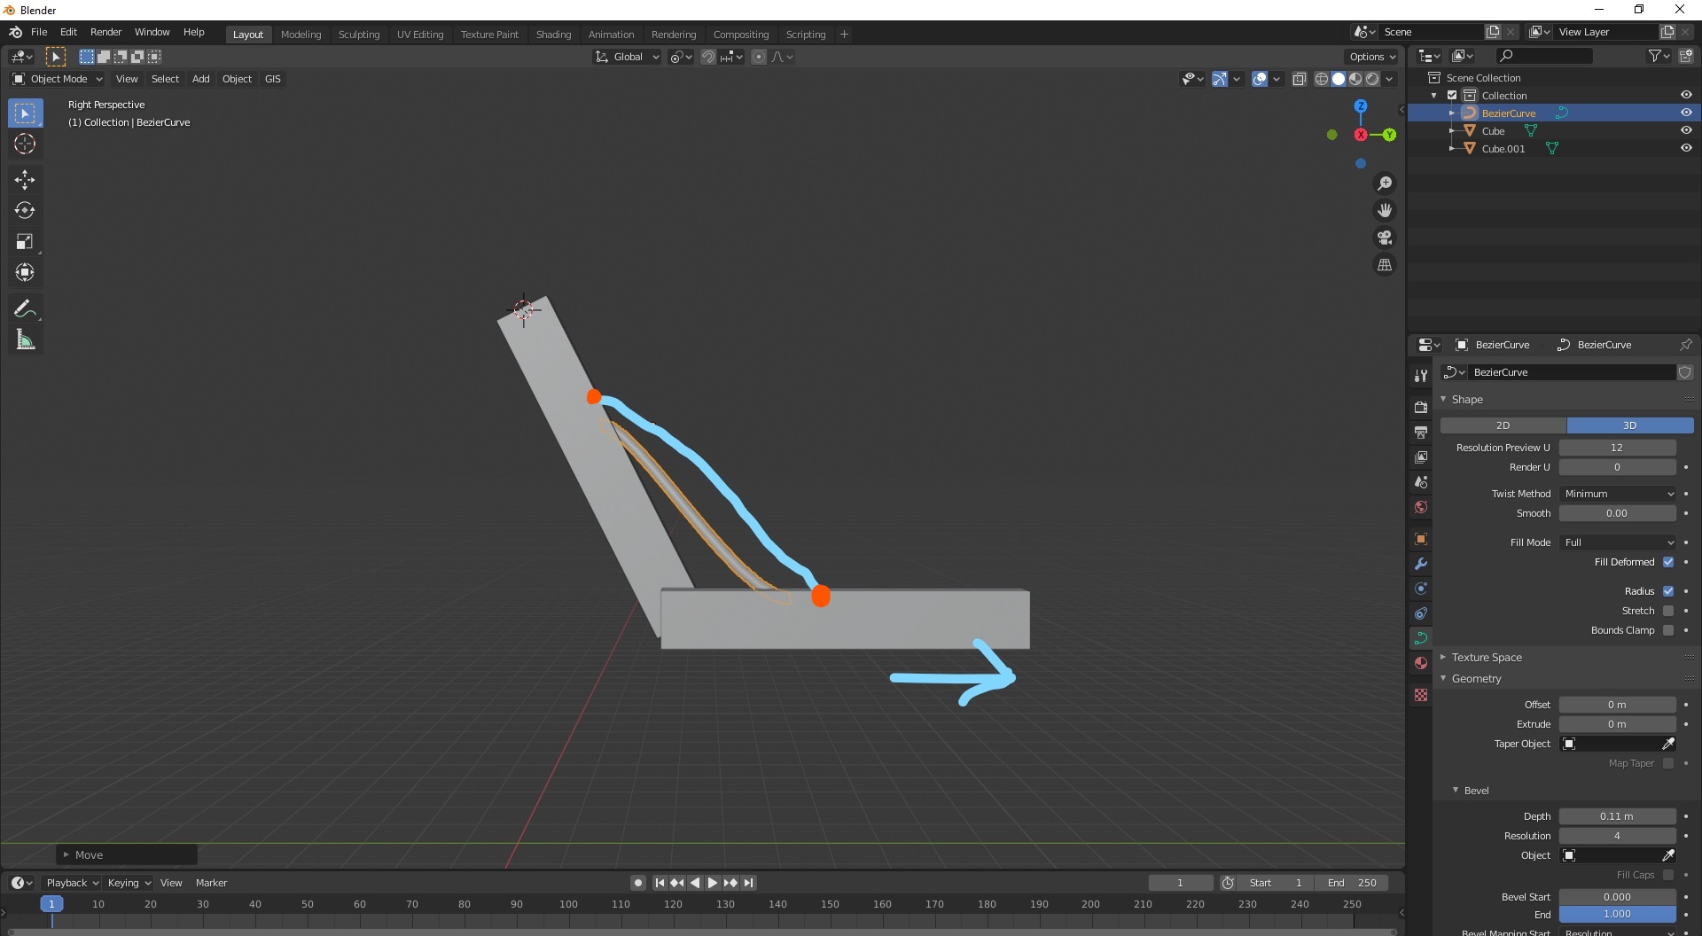This screenshot has width=1702, height=936.
Task: Click the Options button in the header
Action: (x=1369, y=56)
